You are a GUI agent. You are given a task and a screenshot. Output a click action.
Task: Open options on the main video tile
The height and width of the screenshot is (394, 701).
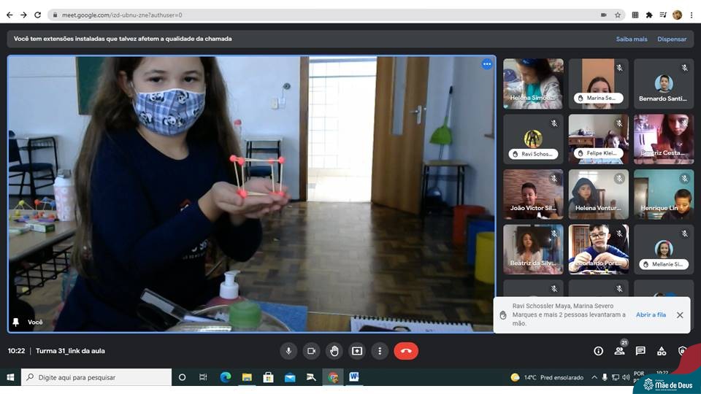click(487, 64)
